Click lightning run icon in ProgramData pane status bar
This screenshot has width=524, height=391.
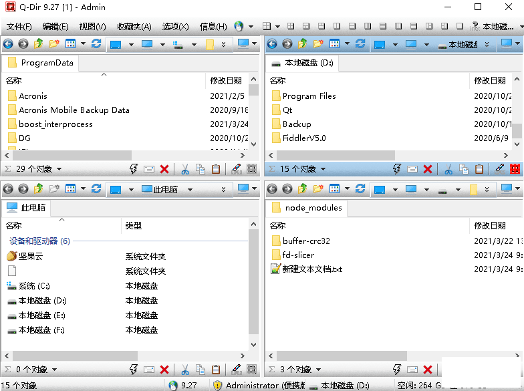134,169
